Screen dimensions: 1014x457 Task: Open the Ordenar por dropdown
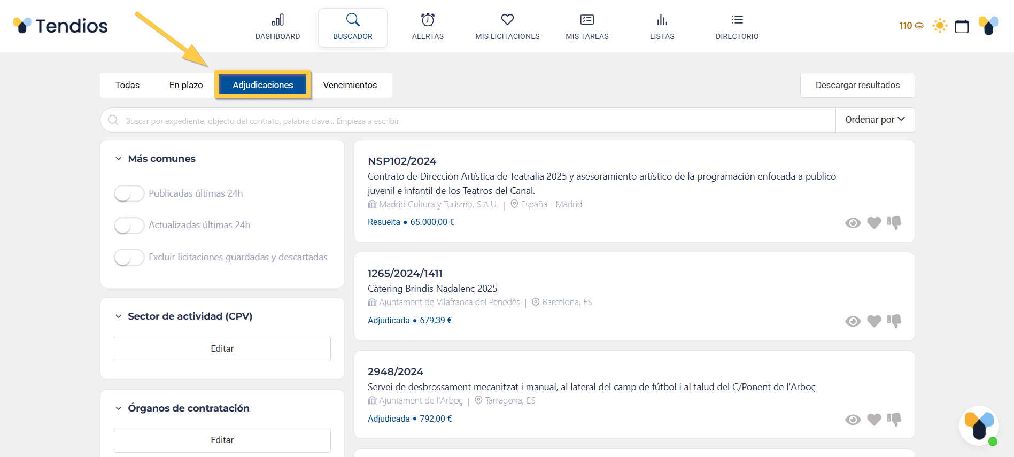(874, 120)
